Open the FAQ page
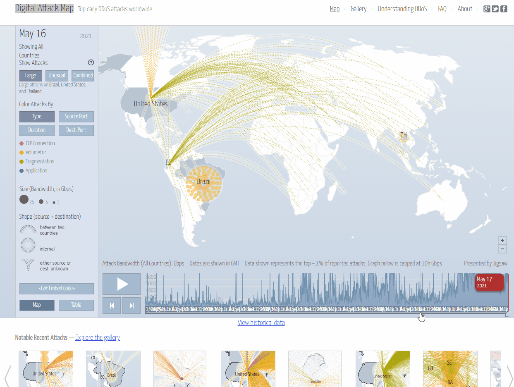The width and height of the screenshot is (514, 387). tap(442, 9)
